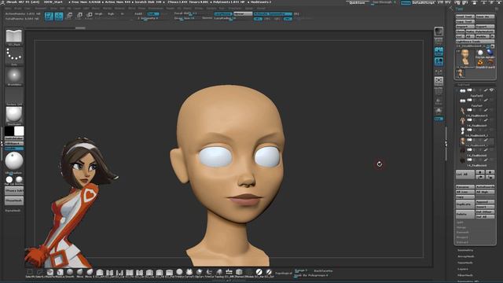The image size is (503, 283).
Task: Toggle the LazyMouse button
Action: pos(223,14)
